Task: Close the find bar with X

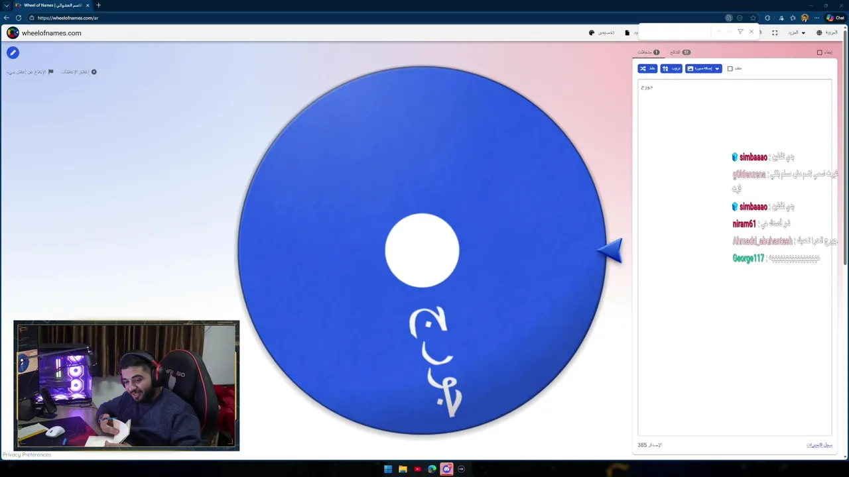Action: pyautogui.click(x=751, y=31)
